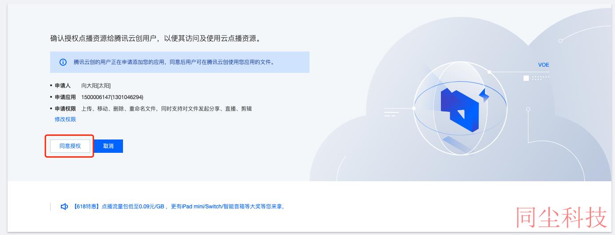Screen dimensions: 615x235
Task: Click the speaker announcement icon
Action: (x=64, y=207)
